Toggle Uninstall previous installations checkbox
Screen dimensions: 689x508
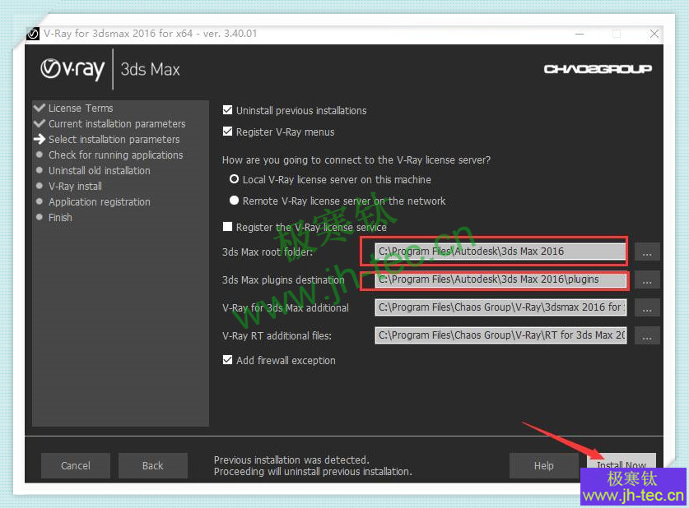[x=228, y=110]
